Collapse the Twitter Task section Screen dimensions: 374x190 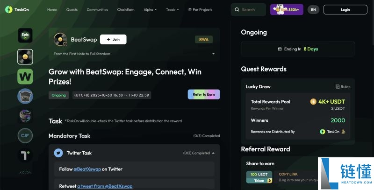(x=213, y=153)
